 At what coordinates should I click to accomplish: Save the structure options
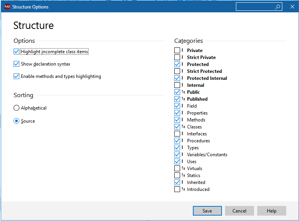[207, 211]
